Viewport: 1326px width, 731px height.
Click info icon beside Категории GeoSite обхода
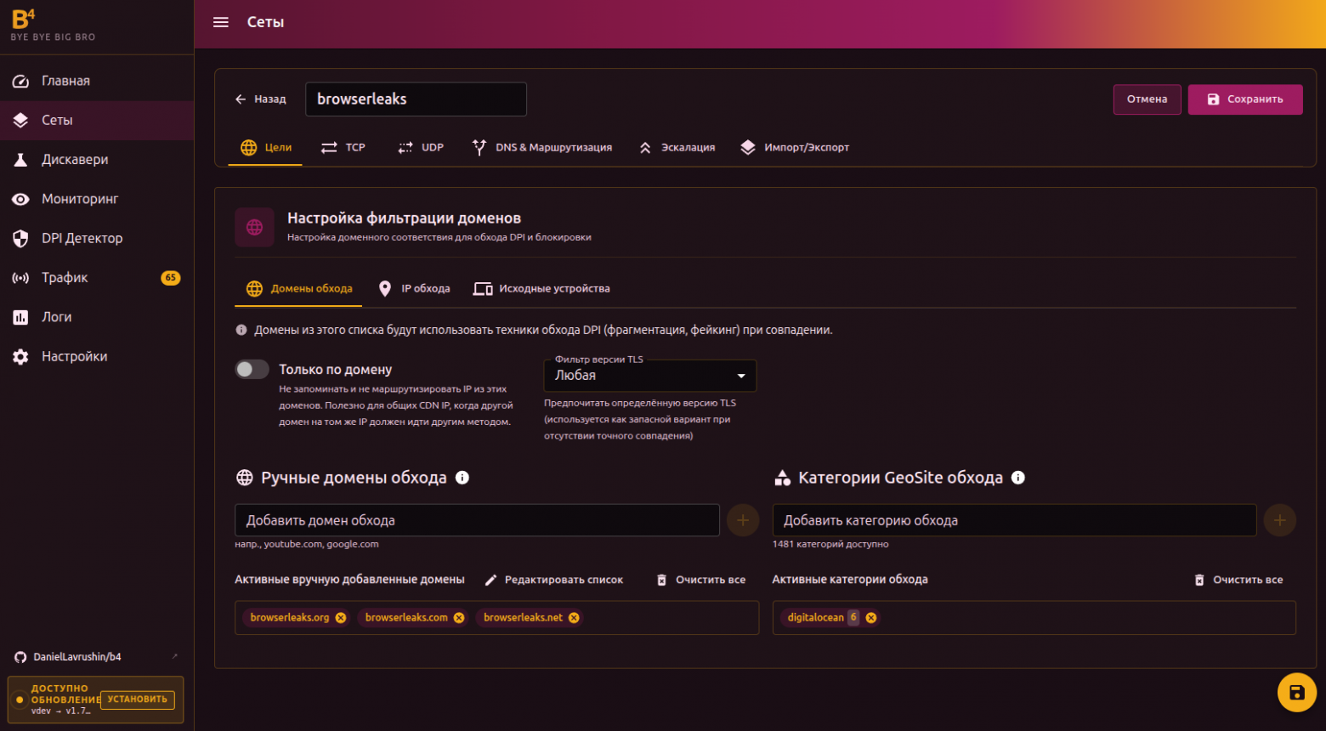tap(1018, 478)
